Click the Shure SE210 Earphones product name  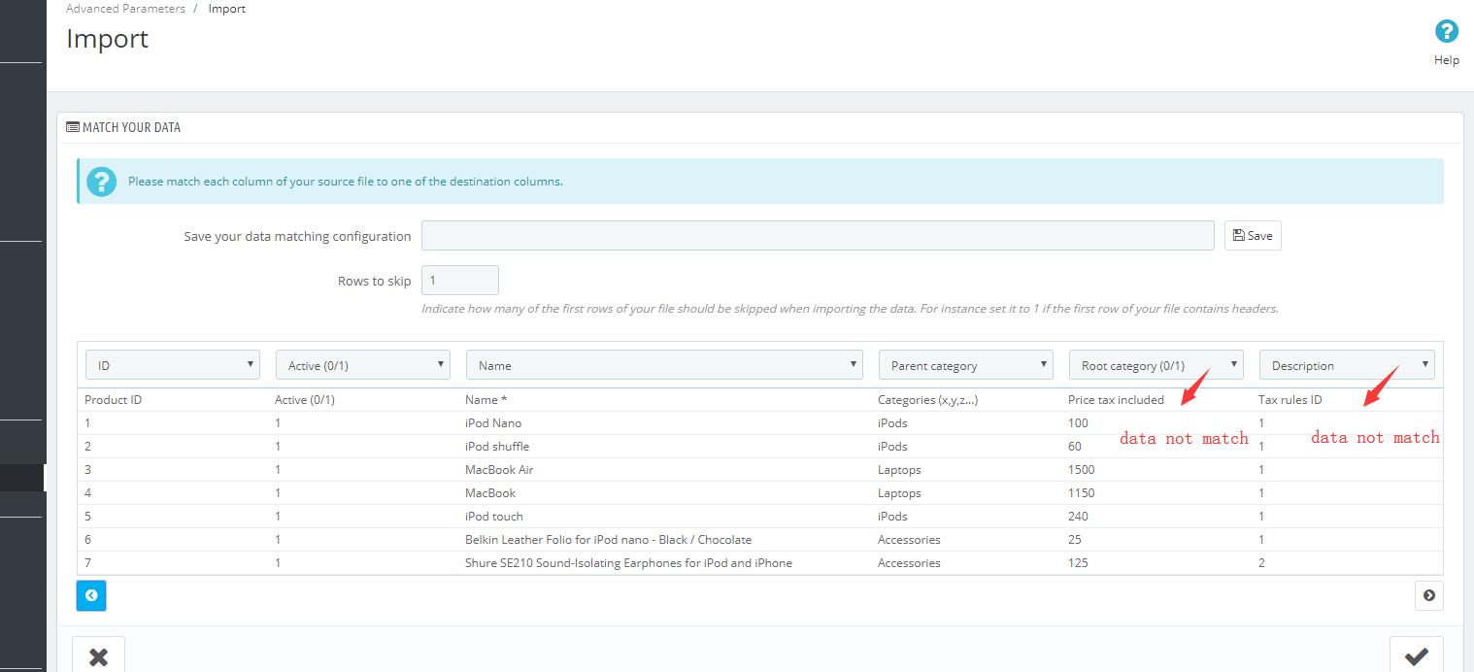[628, 563]
